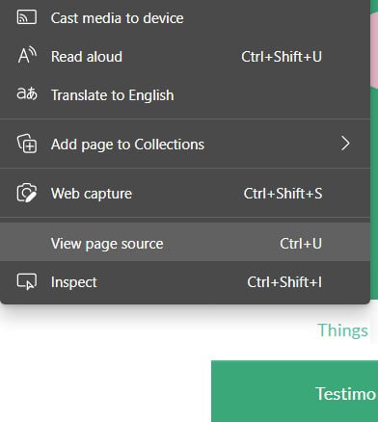Click the Translate language icon
The width and height of the screenshot is (378, 422).
click(27, 94)
